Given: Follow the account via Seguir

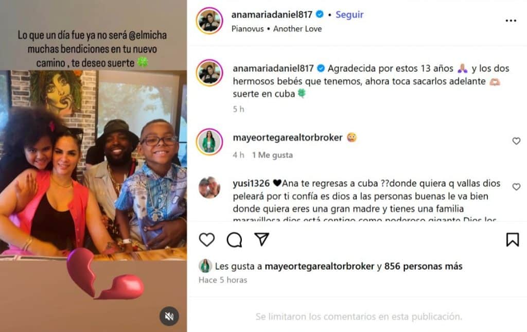Looking at the screenshot, I should (x=349, y=15).
